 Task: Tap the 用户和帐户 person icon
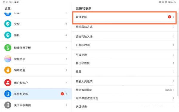[8, 83]
